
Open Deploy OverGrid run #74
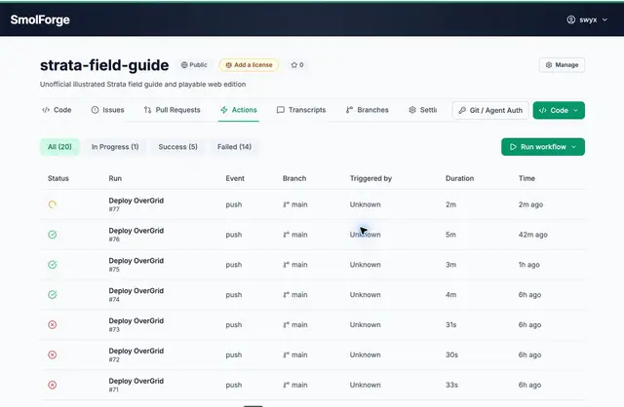(x=136, y=291)
